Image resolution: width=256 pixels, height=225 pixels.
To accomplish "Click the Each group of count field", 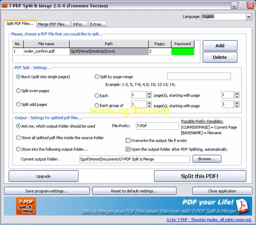I will coord(138,104).
